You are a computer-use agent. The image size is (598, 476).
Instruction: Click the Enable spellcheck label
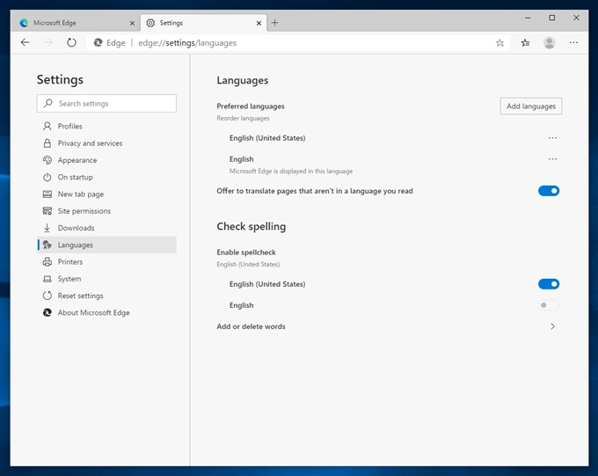pos(246,253)
